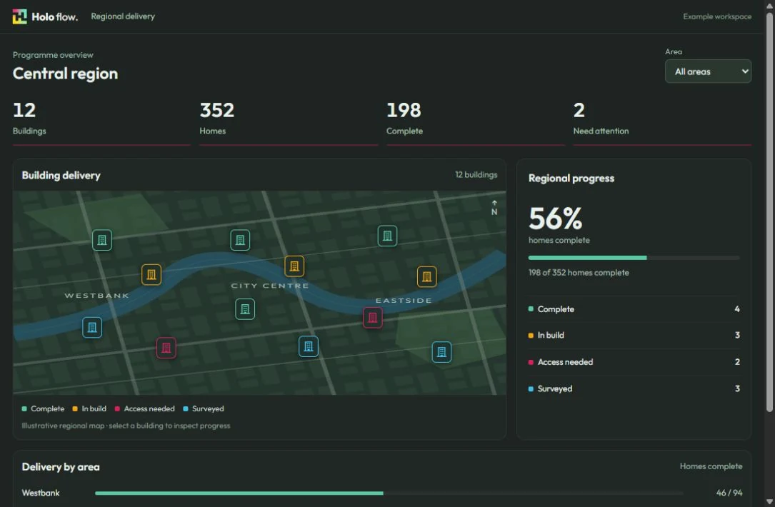Viewport: 775px width, 507px height.
Task: Click the In build row in Regional progress list
Action: click(x=634, y=335)
